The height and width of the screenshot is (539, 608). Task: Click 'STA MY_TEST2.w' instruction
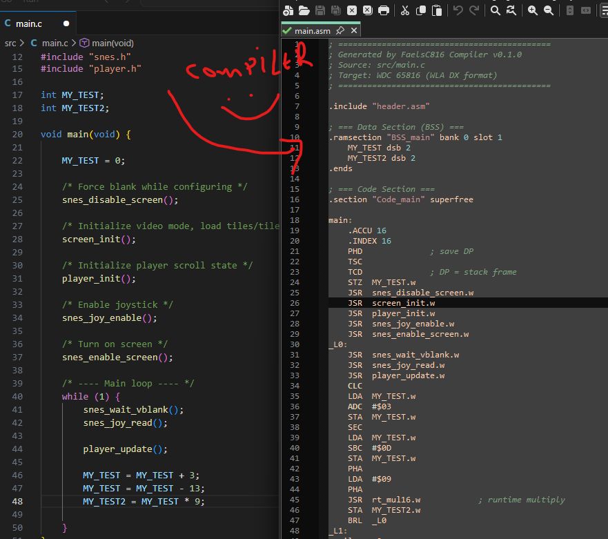tap(384, 510)
